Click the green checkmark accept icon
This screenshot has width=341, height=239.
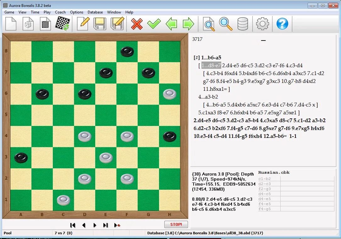(x=154, y=24)
